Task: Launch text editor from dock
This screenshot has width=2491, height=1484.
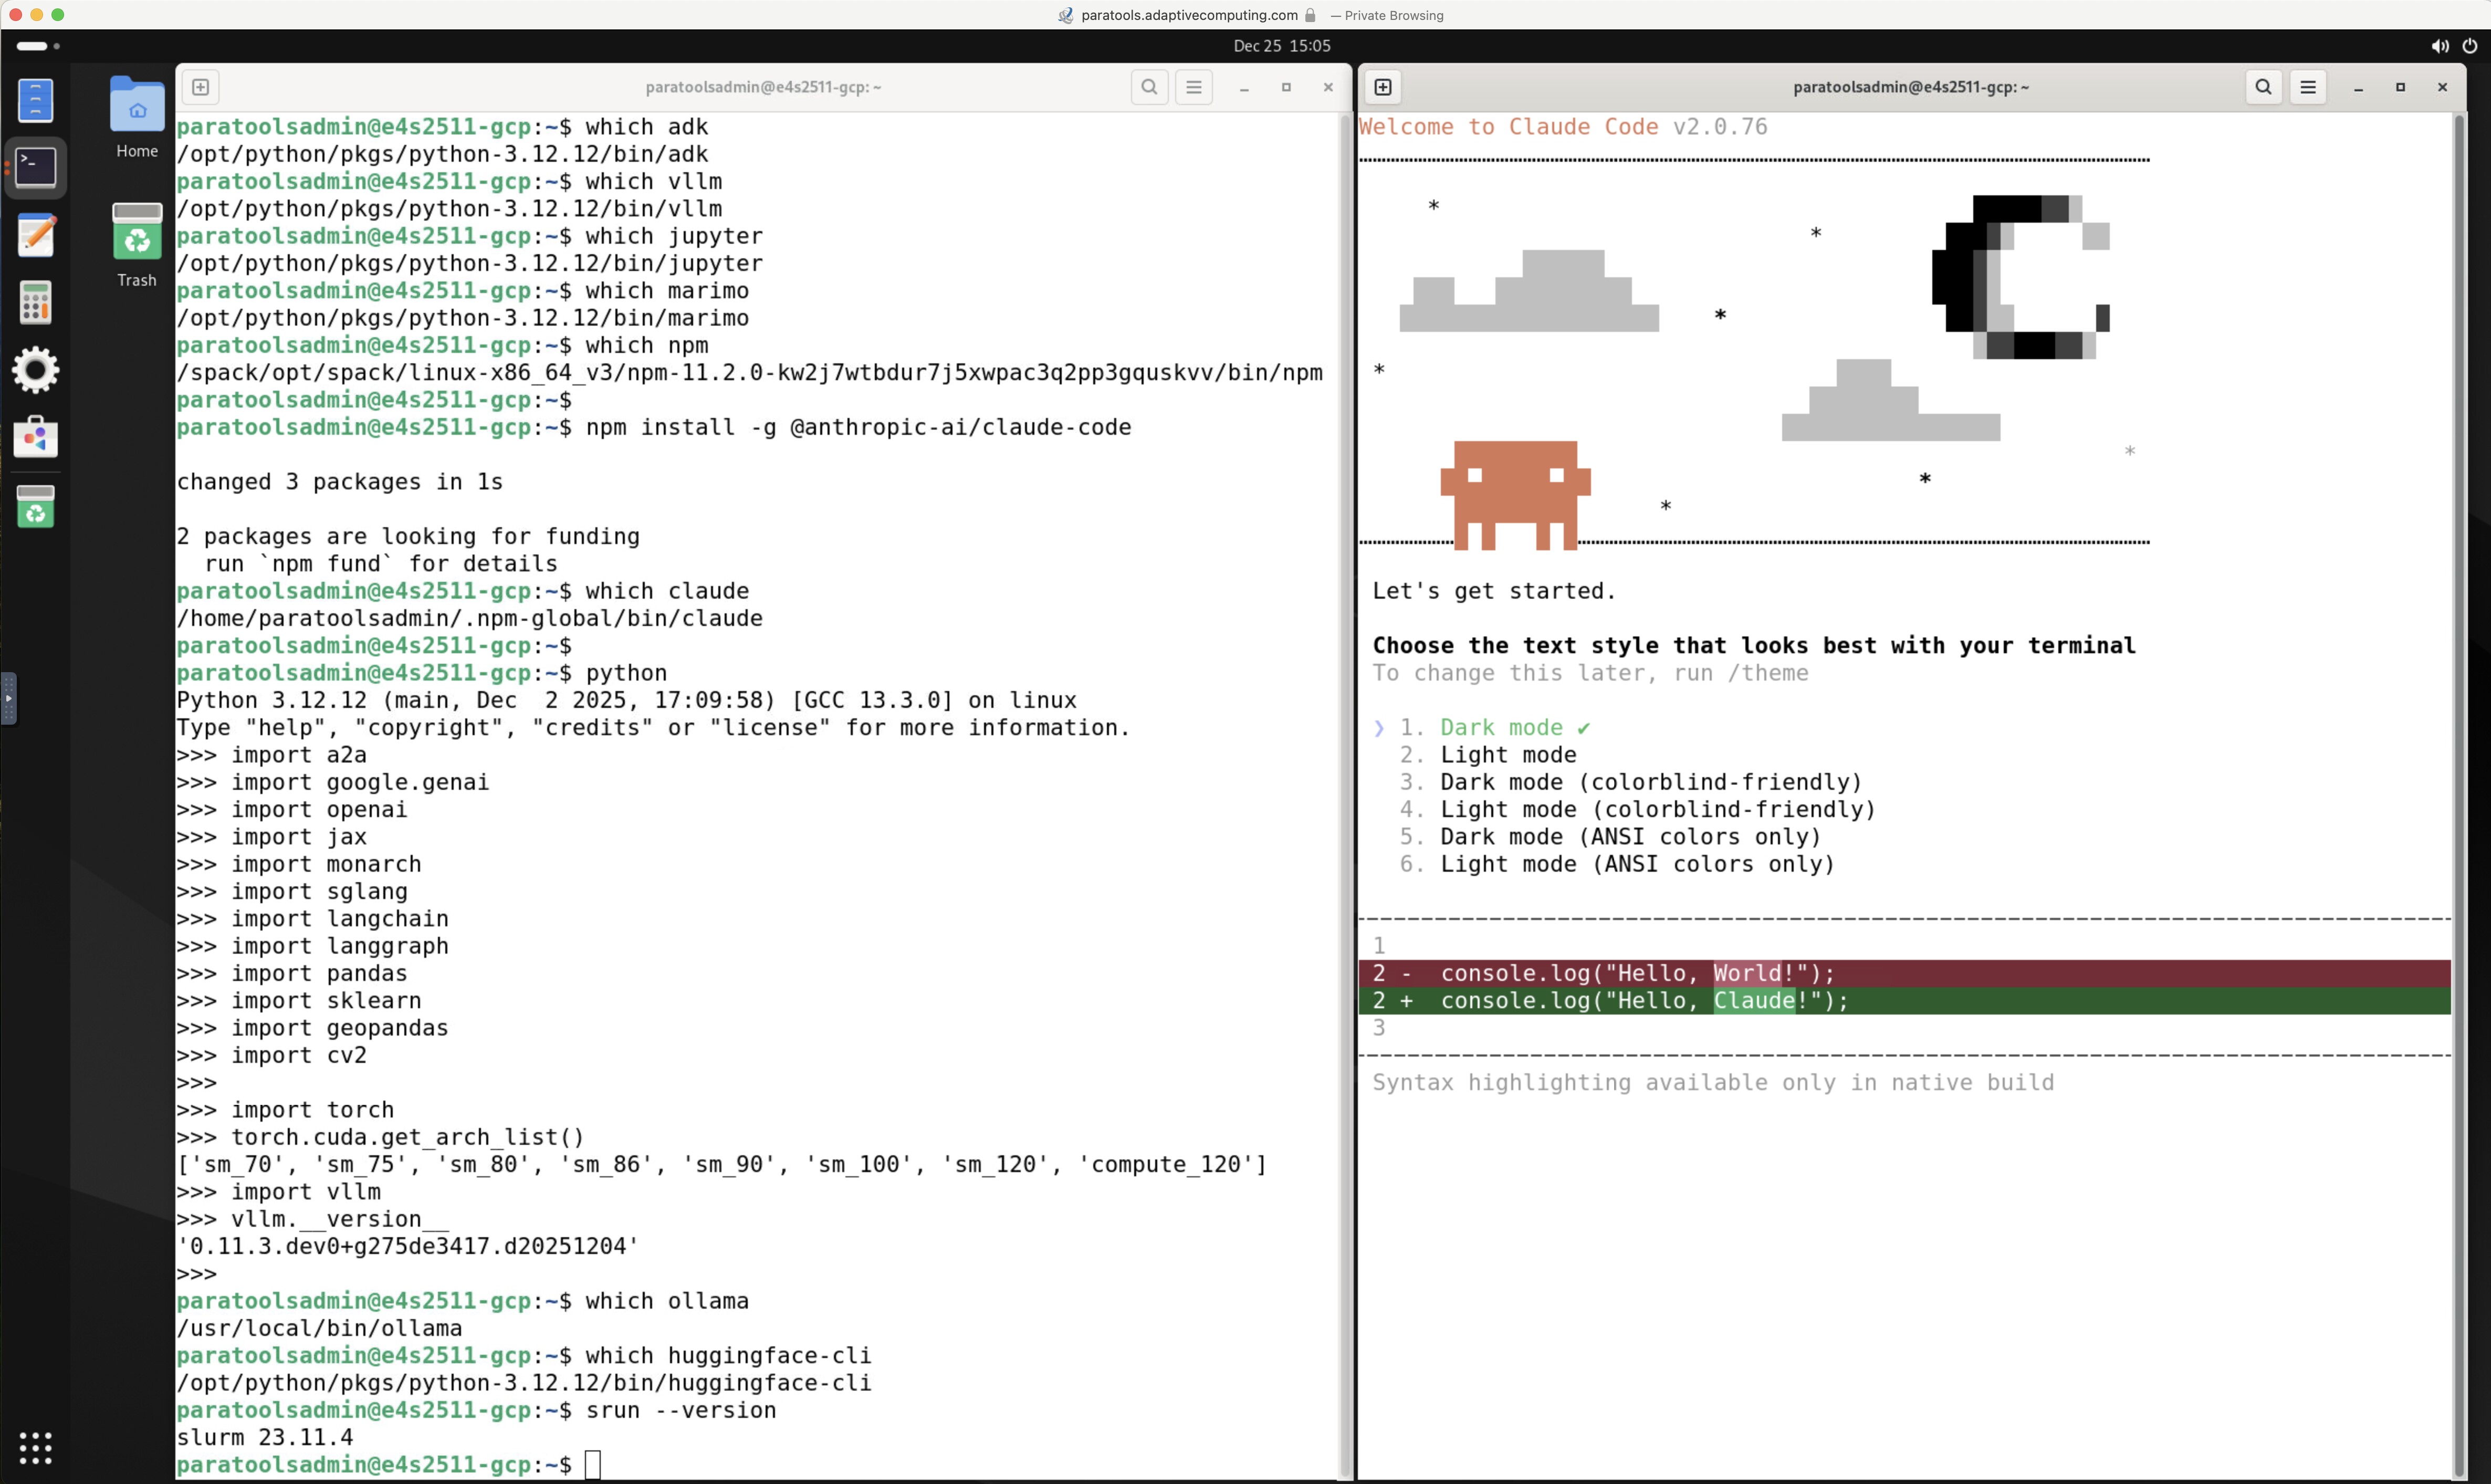Action: (36, 236)
